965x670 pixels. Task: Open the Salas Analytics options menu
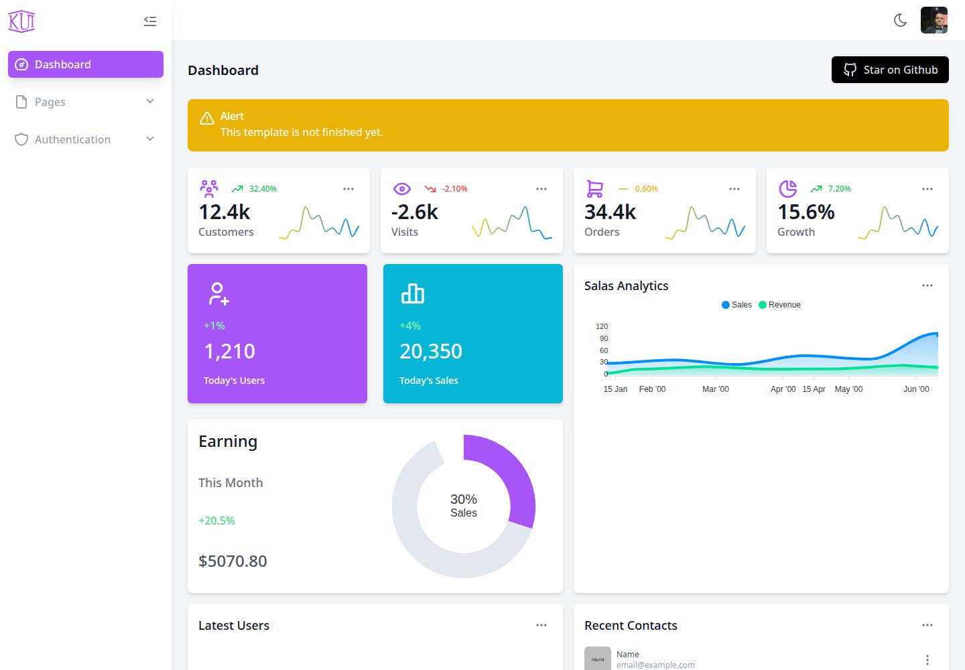click(x=927, y=285)
